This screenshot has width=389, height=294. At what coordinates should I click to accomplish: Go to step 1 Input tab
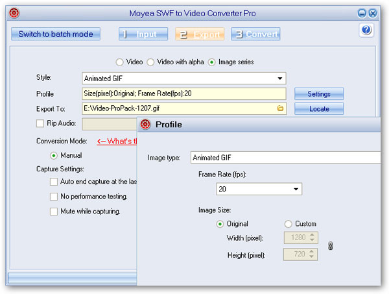[x=143, y=34]
